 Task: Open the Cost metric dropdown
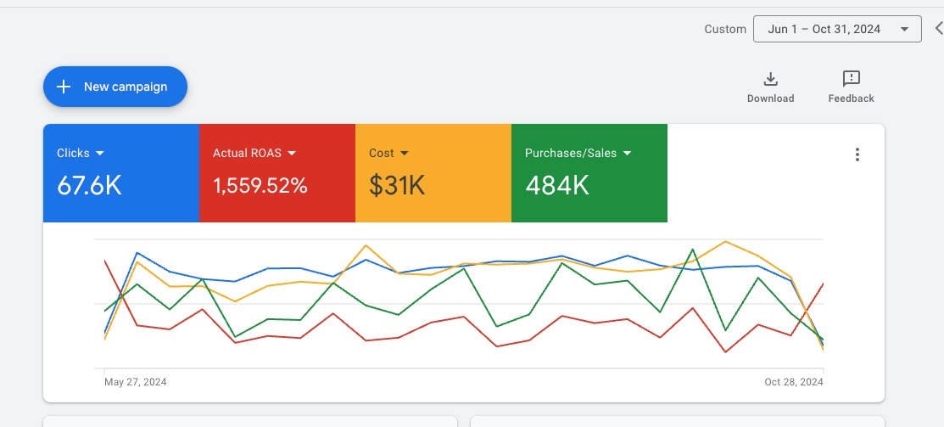click(389, 153)
